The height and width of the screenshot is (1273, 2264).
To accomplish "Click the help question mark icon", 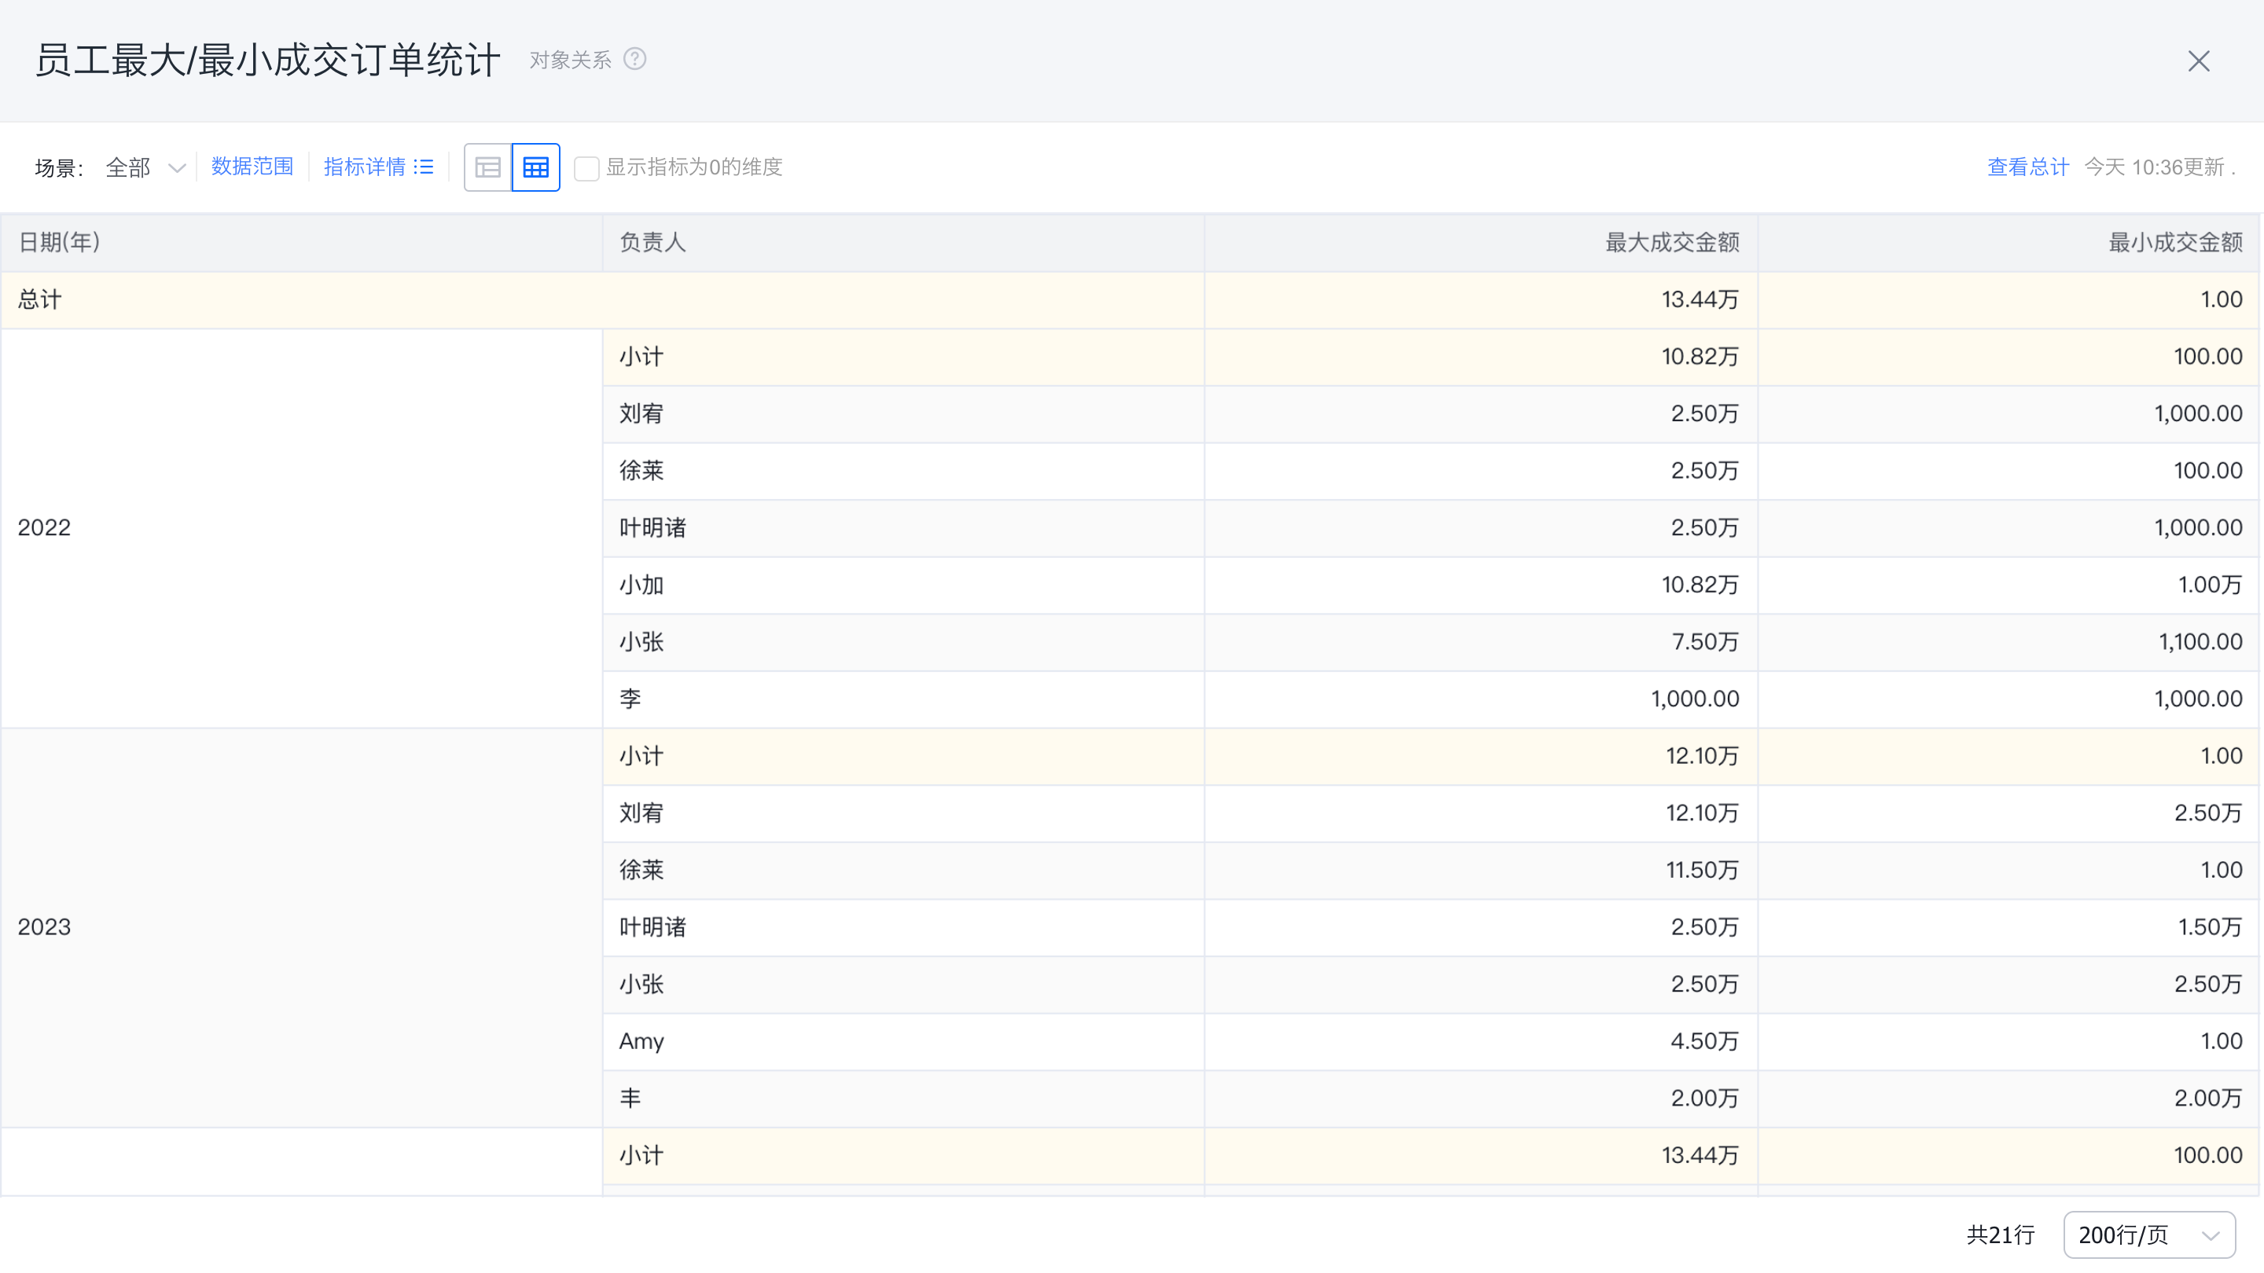I will tap(634, 59).
